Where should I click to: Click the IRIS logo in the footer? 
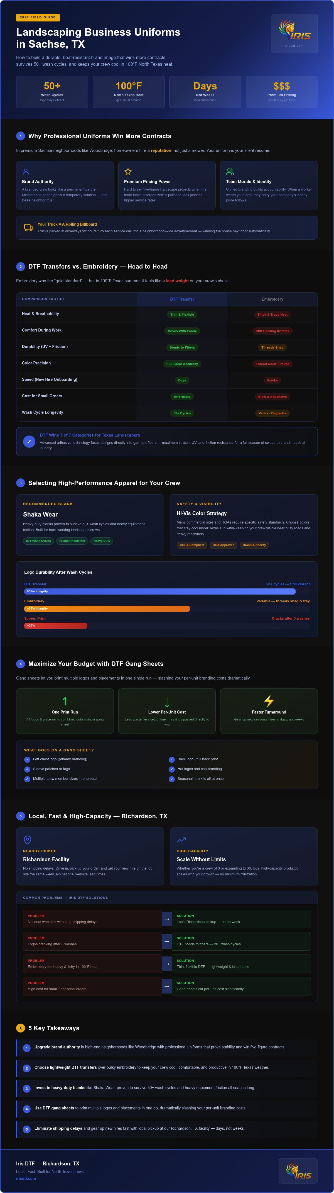tap(298, 1170)
